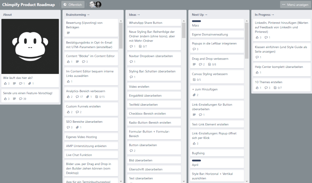This screenshot has height=183, width=312.
Task: Open the first member avatar
Action: point(92,4)
